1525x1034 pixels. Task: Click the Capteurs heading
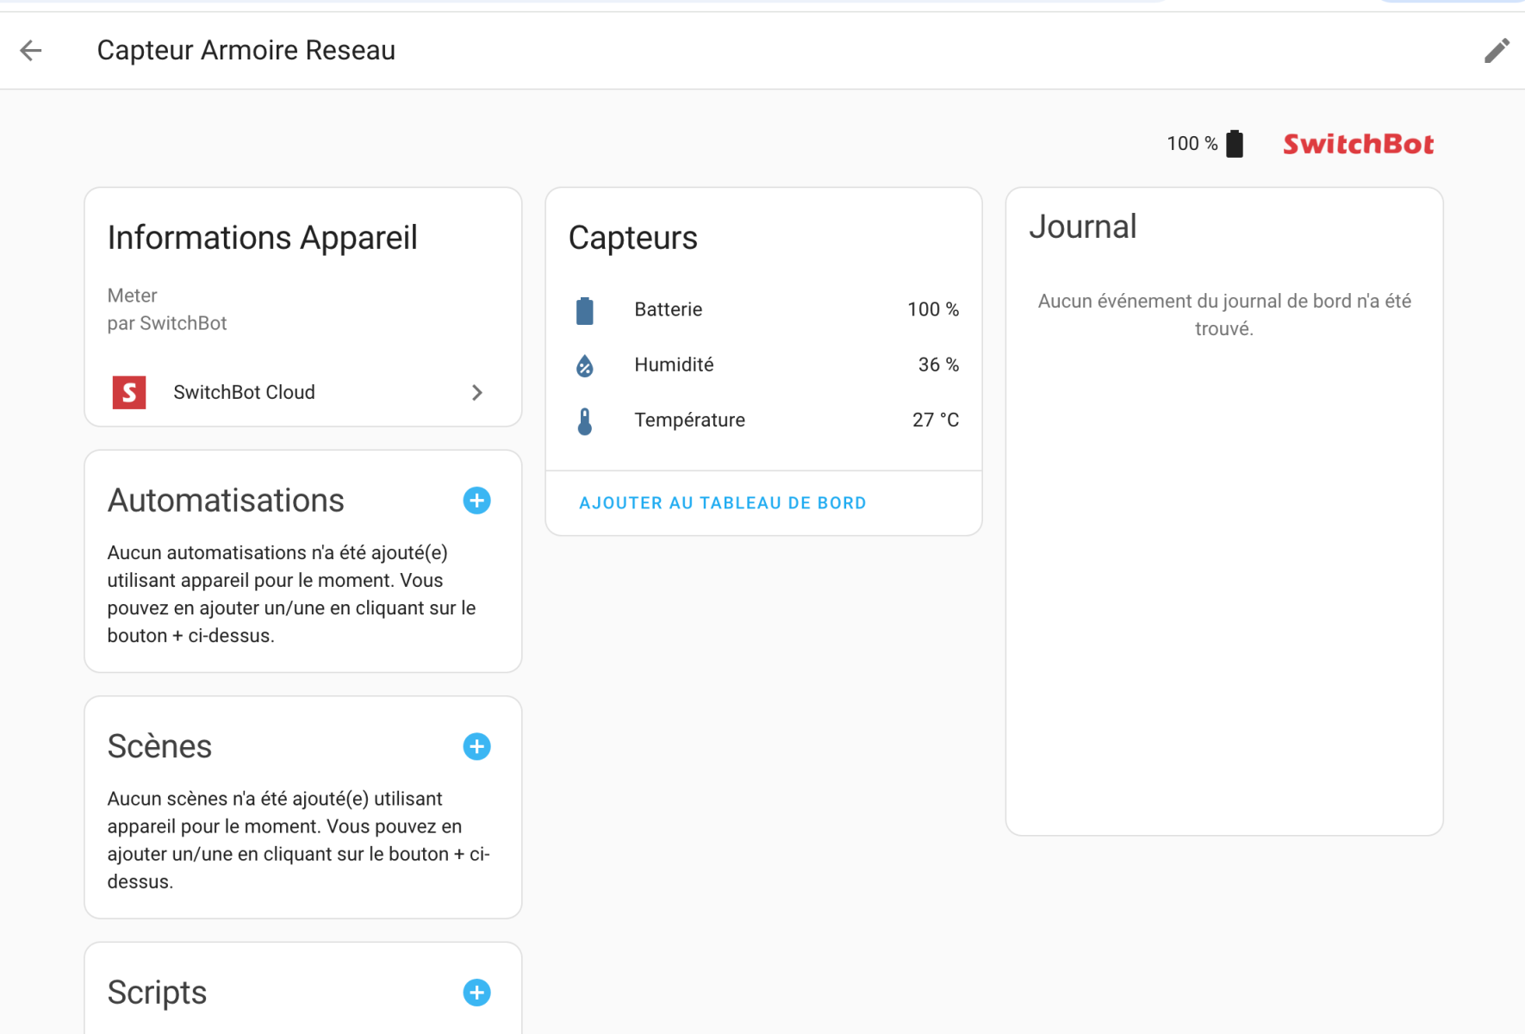click(x=633, y=238)
